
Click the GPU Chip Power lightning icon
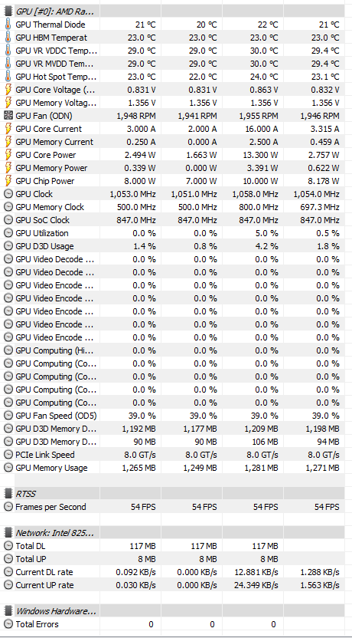pyautogui.click(x=8, y=181)
